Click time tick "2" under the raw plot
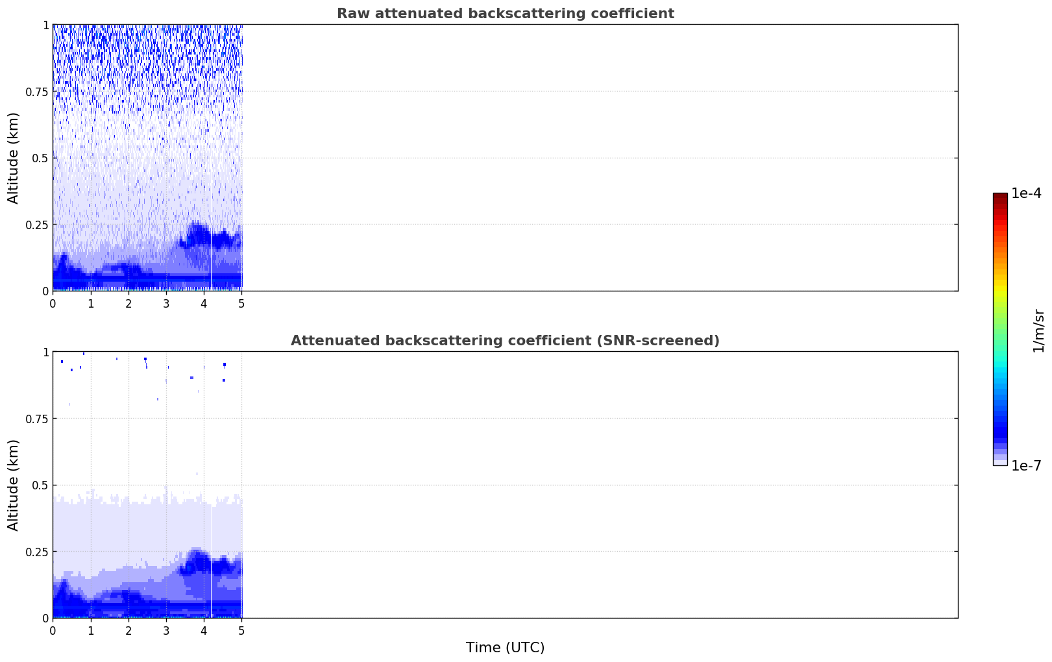 coord(128,303)
